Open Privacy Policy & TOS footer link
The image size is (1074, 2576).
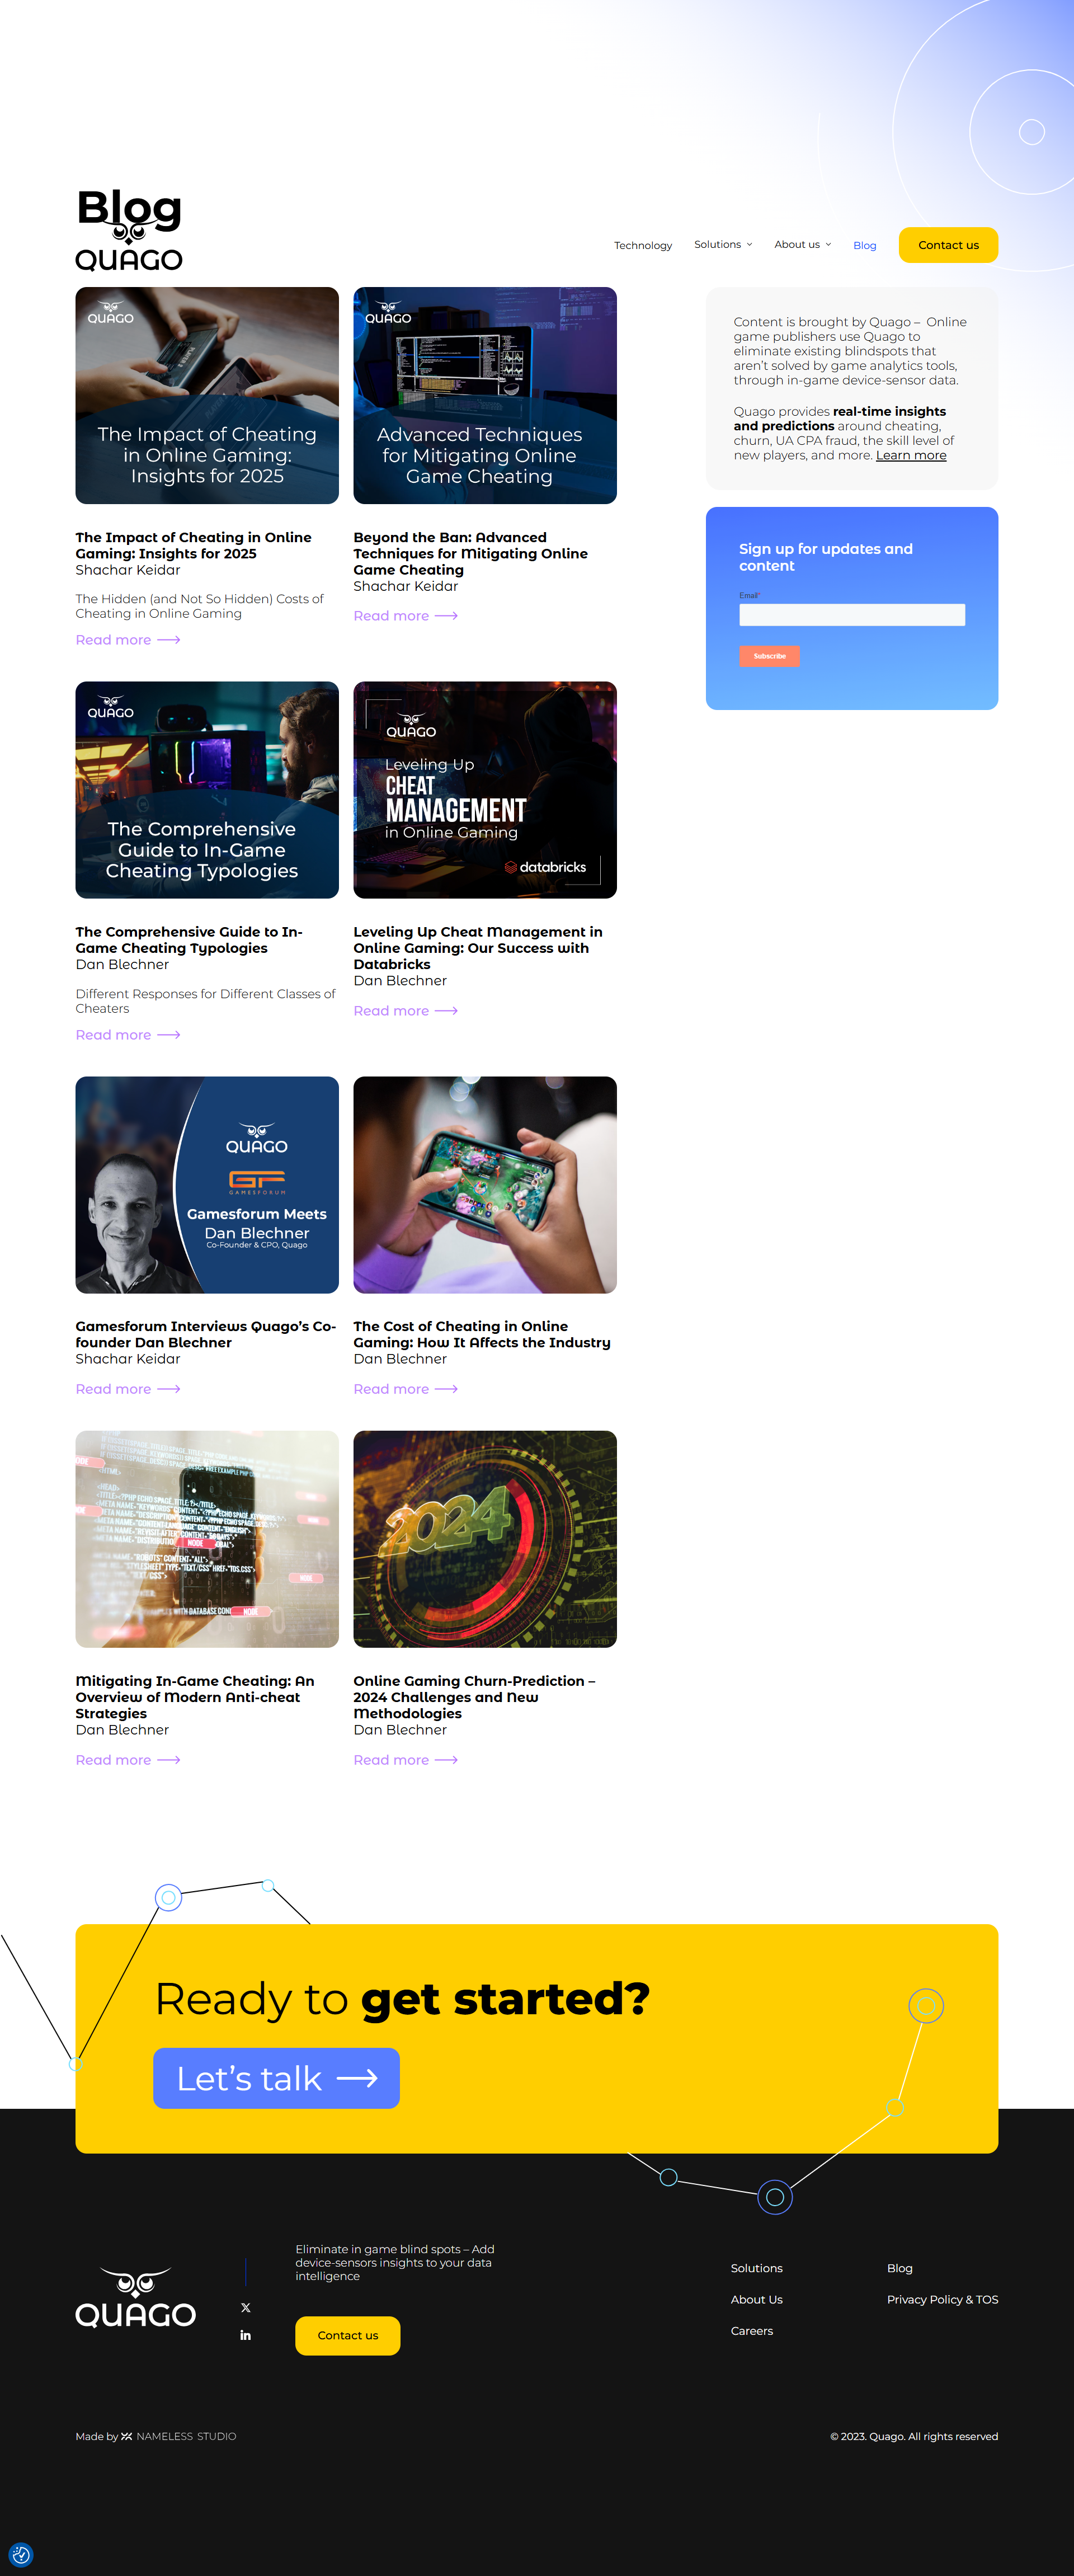click(x=942, y=2299)
